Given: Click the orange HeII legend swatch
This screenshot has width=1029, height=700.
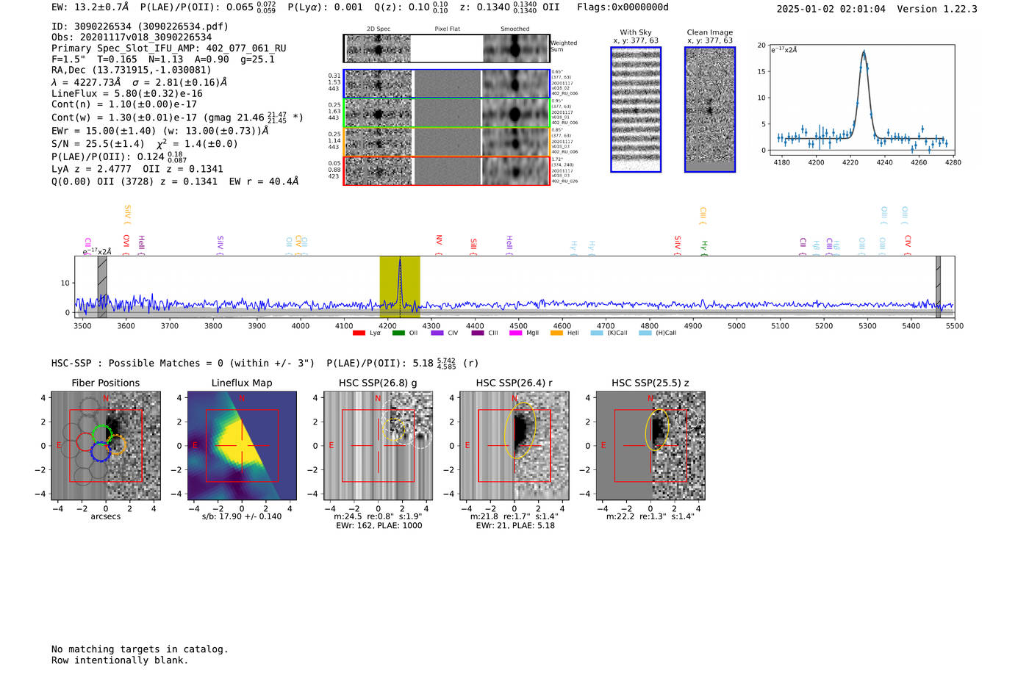Looking at the screenshot, I should tap(557, 333).
